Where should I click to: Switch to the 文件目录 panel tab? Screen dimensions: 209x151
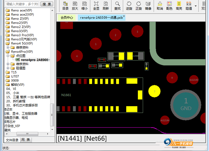(12, 140)
